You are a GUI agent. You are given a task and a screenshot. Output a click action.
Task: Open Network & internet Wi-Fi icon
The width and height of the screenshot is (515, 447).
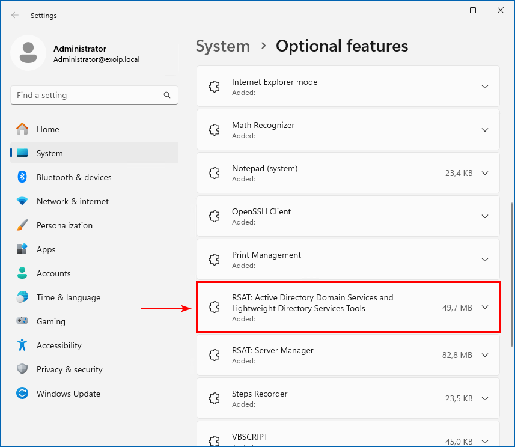coord(22,201)
